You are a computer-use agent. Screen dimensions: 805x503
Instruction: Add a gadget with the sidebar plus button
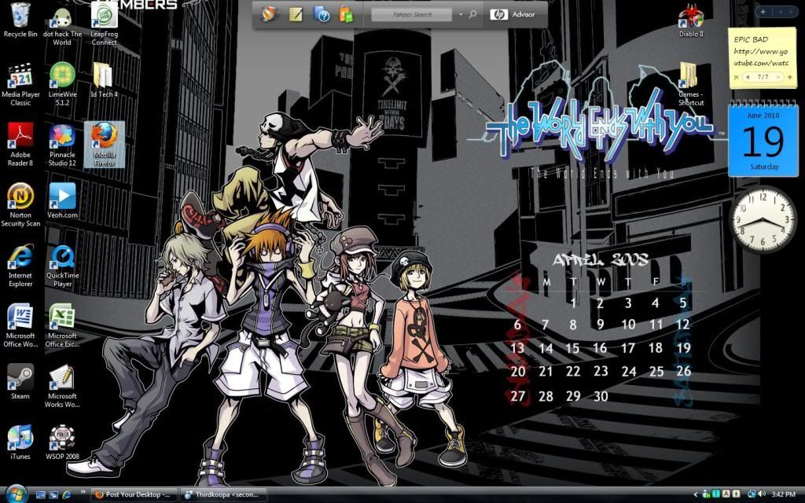pyautogui.click(x=763, y=11)
